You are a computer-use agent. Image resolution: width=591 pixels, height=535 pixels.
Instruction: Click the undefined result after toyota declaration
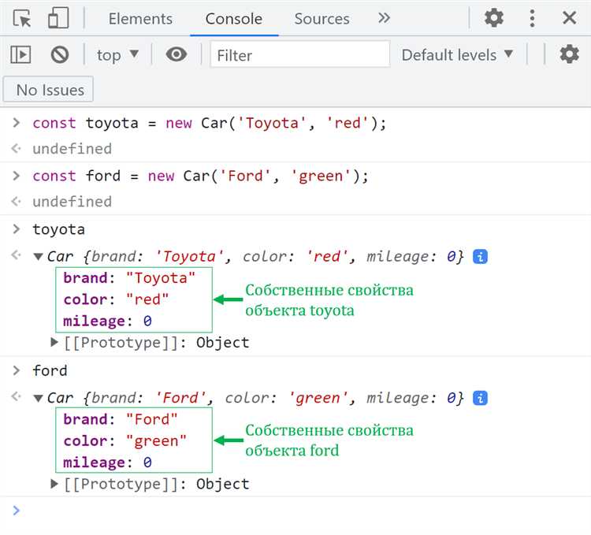72,149
